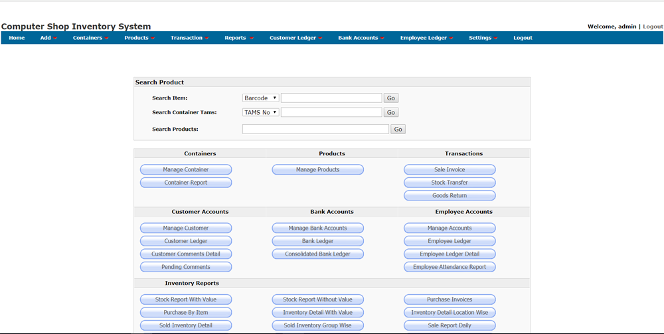Open Consolidated Bank Ledger
The height and width of the screenshot is (334, 664).
click(x=317, y=254)
